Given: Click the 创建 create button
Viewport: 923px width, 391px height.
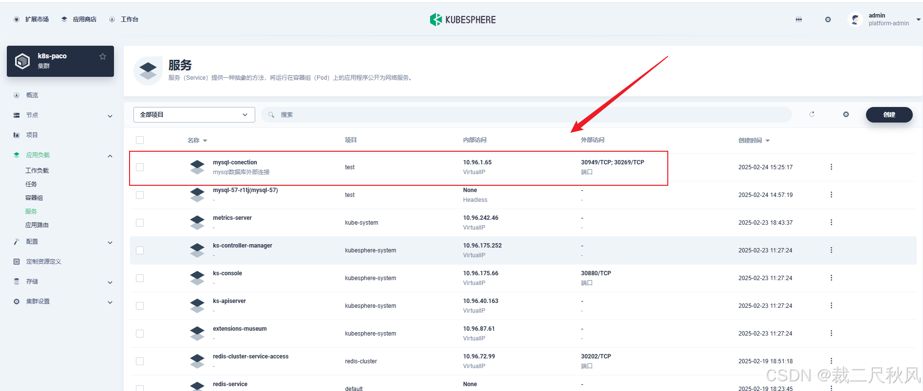Looking at the screenshot, I should click(889, 115).
